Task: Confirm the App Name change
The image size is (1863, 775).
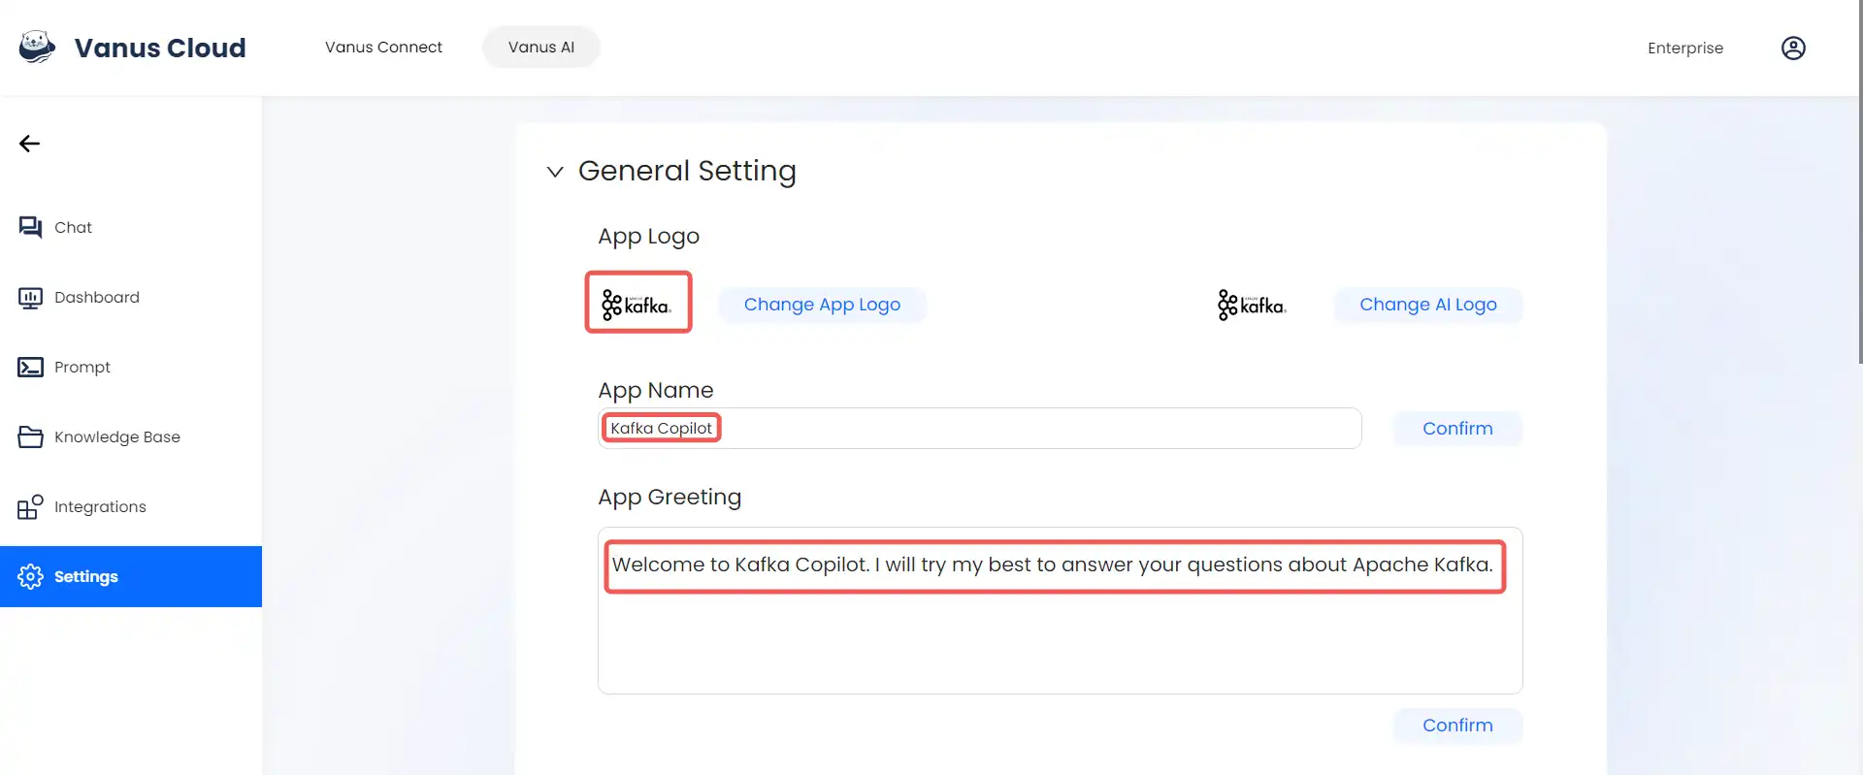Action: click(x=1457, y=429)
